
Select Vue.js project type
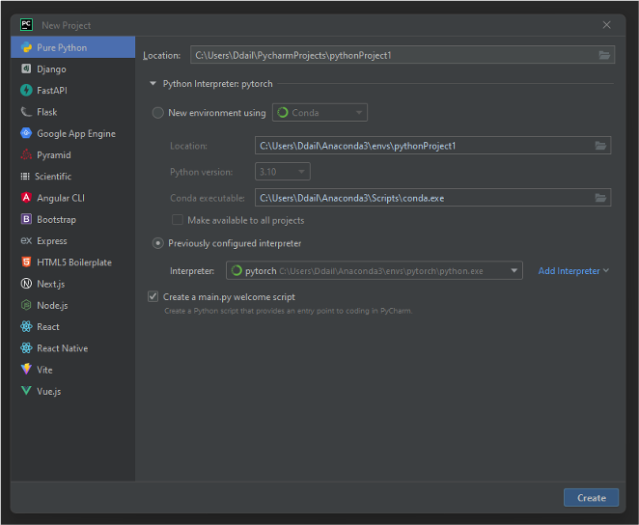point(73,391)
